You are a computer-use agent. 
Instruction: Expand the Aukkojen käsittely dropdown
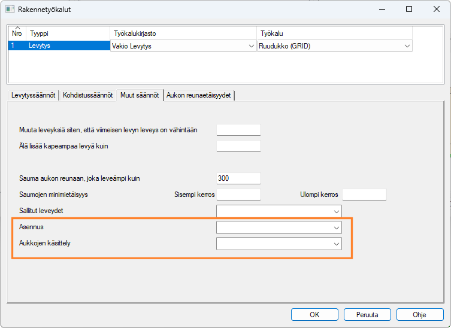click(279, 244)
